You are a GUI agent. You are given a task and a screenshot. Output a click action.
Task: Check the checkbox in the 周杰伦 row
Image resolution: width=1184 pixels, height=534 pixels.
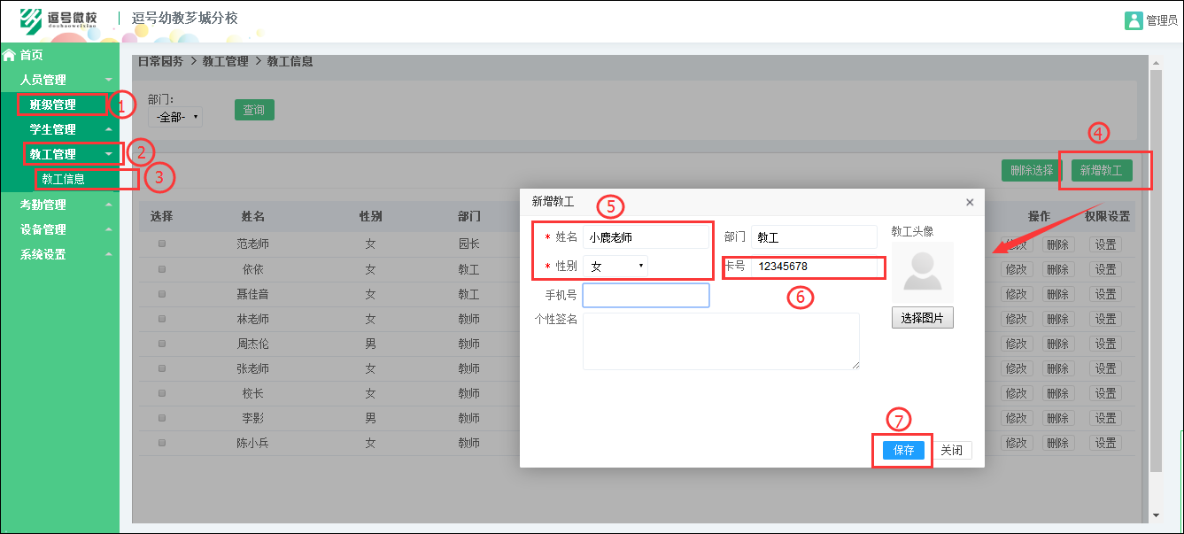(162, 343)
